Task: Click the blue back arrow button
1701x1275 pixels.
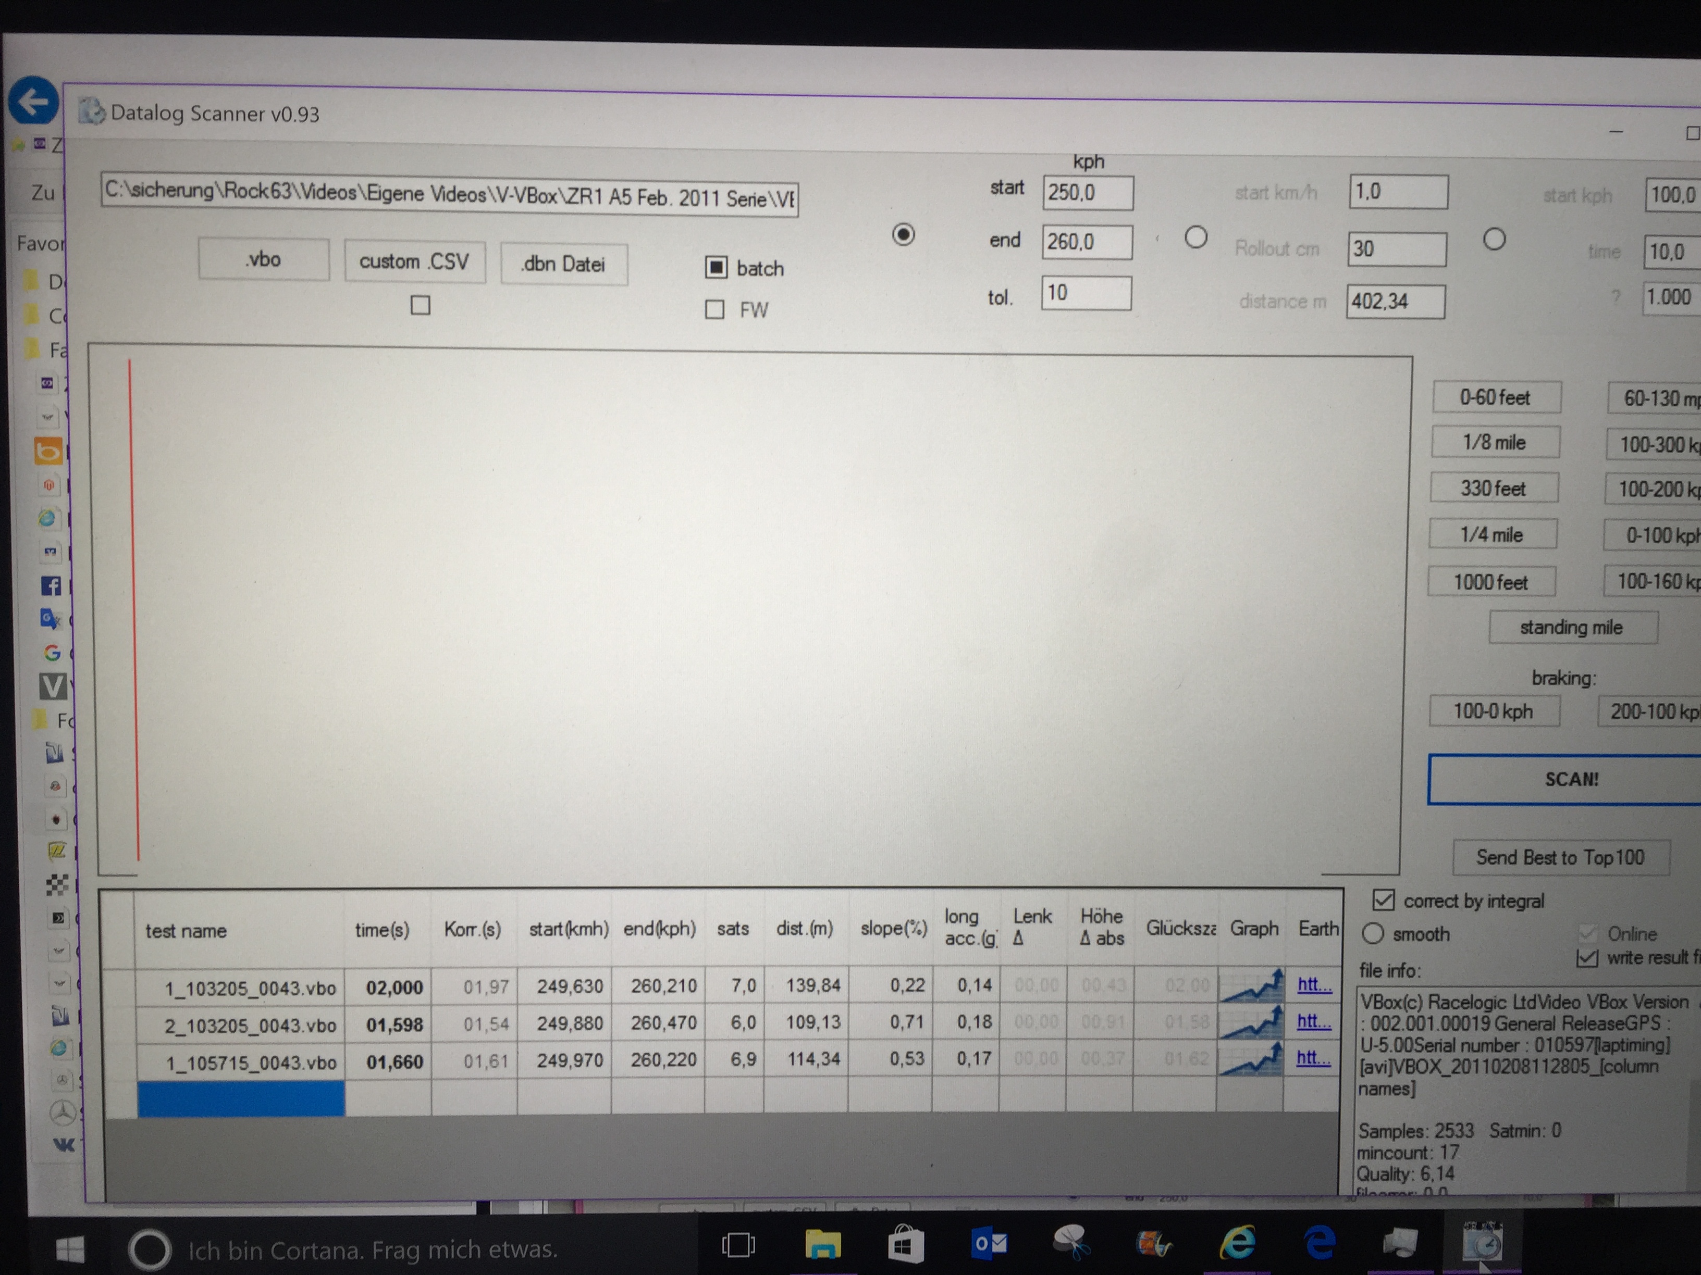Action: tap(33, 101)
